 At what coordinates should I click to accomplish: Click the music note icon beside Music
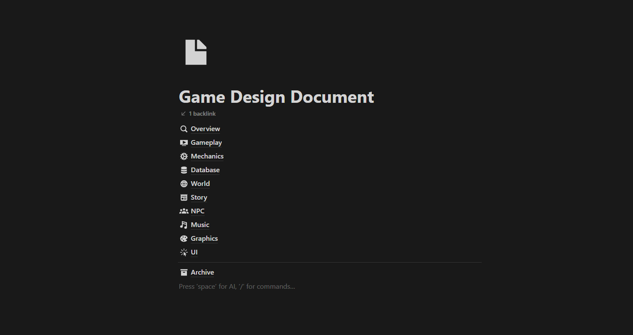(184, 225)
